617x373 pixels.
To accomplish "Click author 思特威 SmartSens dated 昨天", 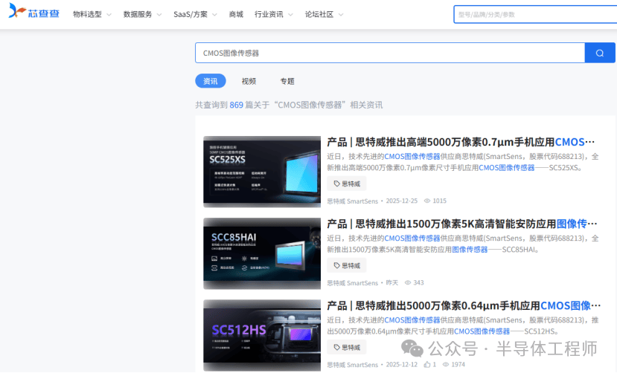I will point(353,282).
